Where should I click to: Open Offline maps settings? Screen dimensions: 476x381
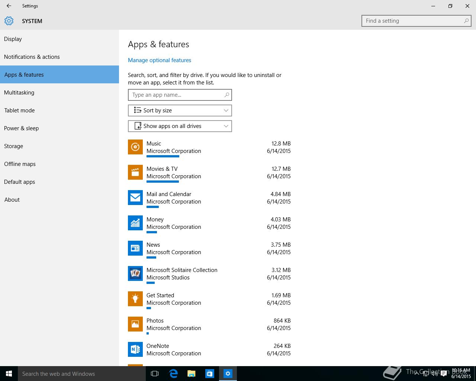(59, 164)
